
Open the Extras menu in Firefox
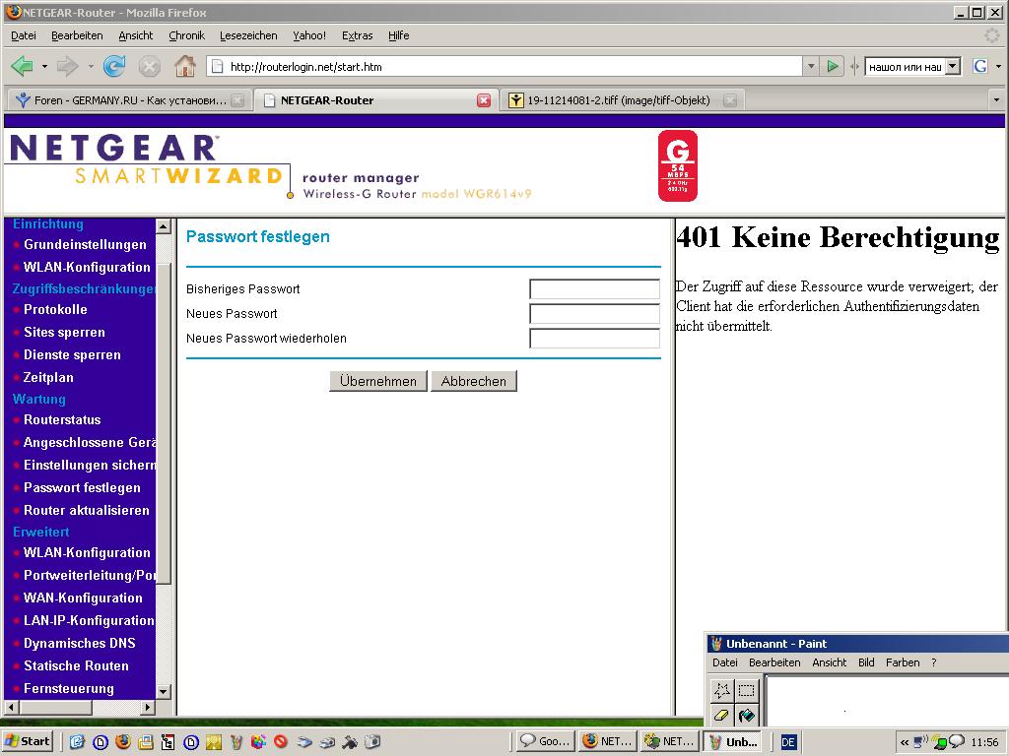357,36
